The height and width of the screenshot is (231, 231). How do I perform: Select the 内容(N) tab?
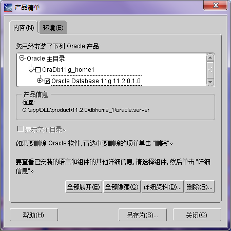(x=24, y=28)
